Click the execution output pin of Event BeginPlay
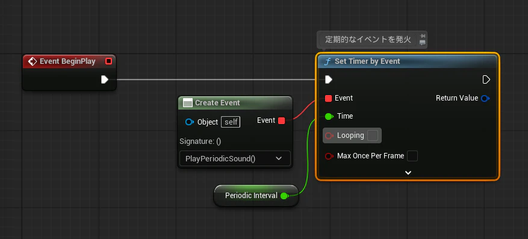Viewport: 528px width, 239px height. click(x=105, y=79)
